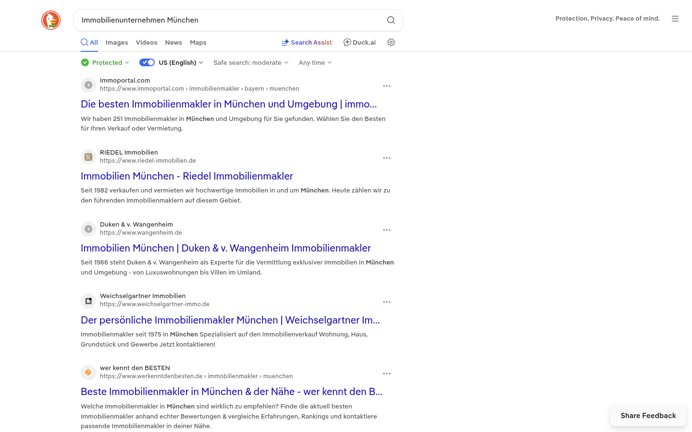Viewport: 692px width, 432px height.
Task: Click the 'wer kennt den BESTEN' site name
Action: 135,368
